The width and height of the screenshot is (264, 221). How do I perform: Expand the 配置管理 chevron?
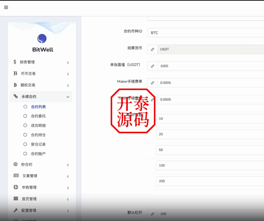(x=68, y=211)
